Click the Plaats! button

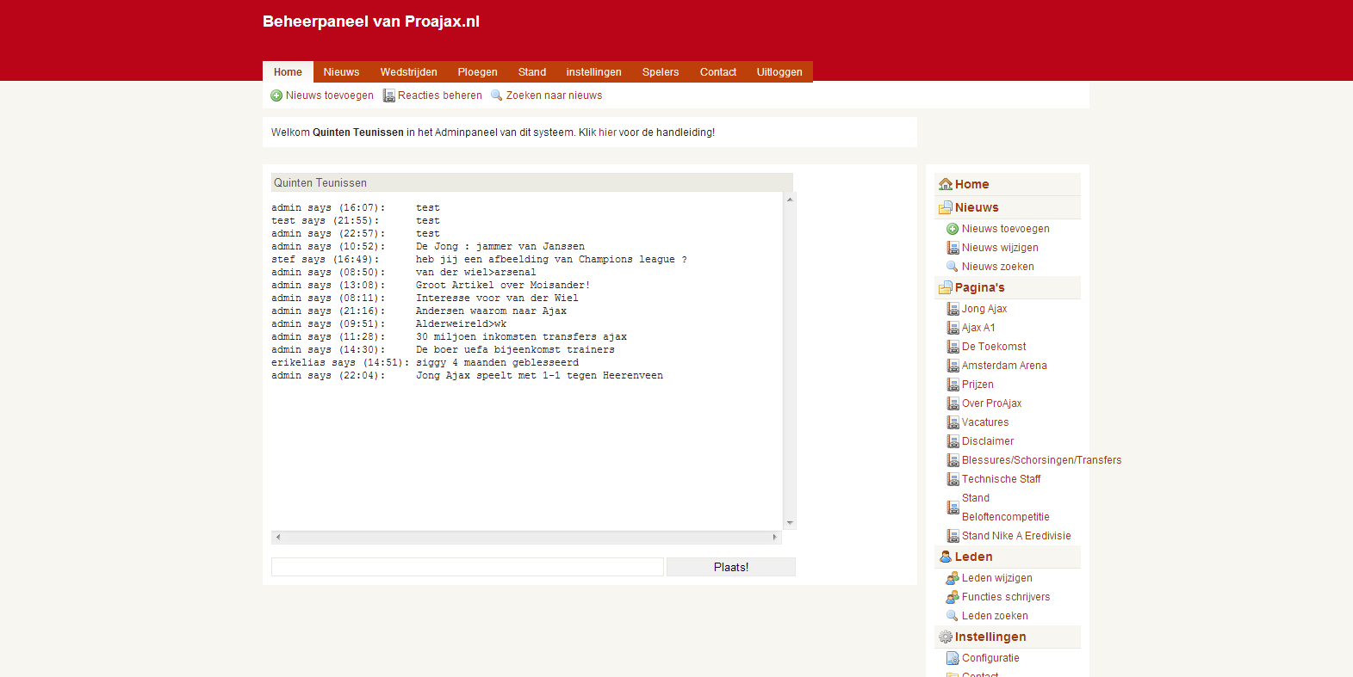730,567
